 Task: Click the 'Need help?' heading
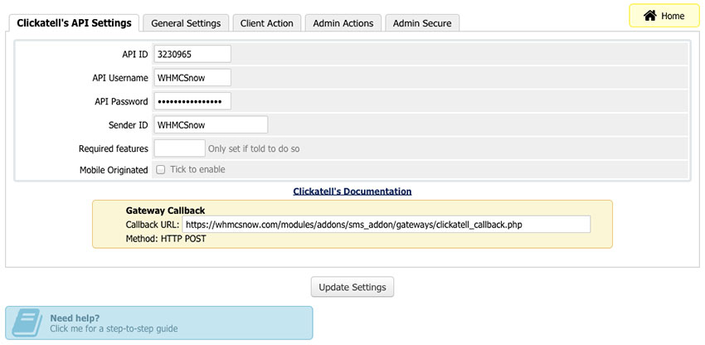click(75, 318)
